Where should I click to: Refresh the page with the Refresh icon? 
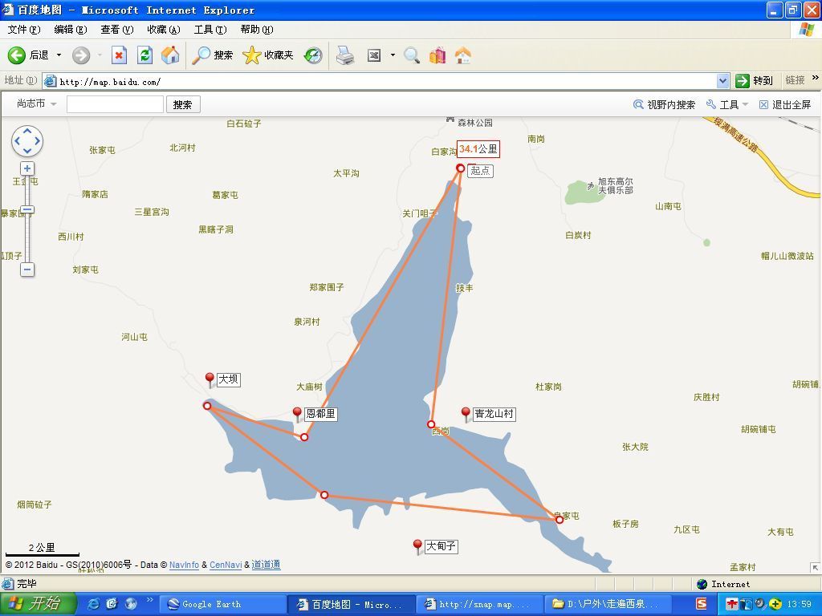point(144,55)
